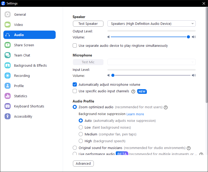The image size is (208, 172).
Task: Click the Keyboard Shortcuts keyboard icon
Action: click(8, 106)
